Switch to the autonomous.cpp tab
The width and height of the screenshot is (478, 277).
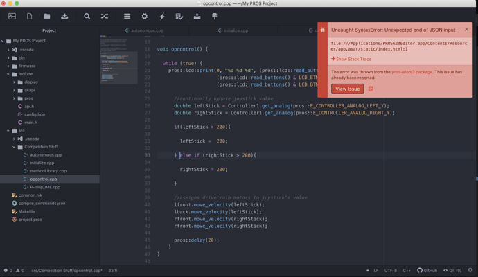(x=144, y=30)
